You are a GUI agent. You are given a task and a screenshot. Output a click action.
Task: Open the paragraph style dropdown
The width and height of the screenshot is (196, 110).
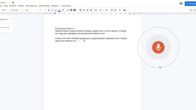(x=17, y=10)
